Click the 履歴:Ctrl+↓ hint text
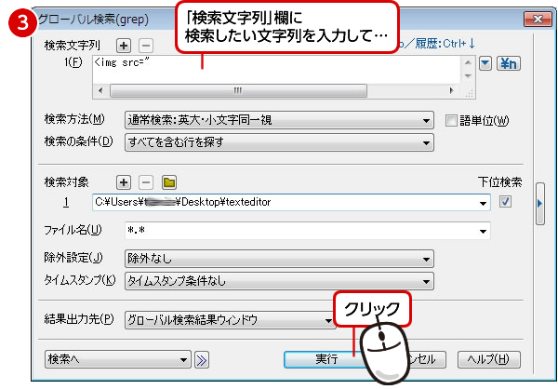 pos(445,44)
